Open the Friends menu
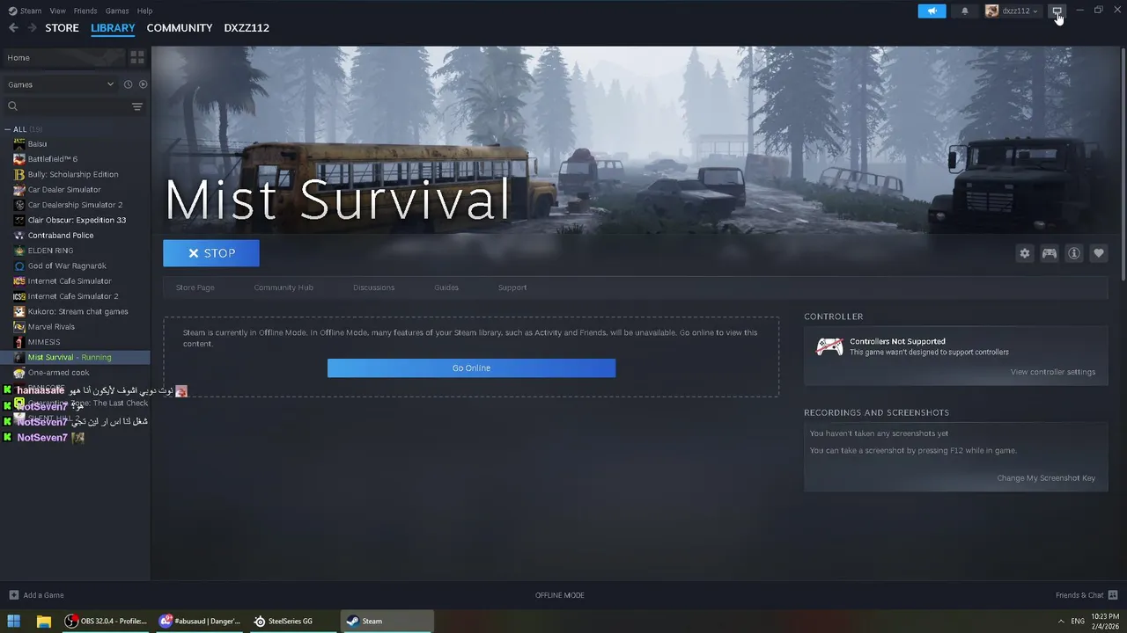The height and width of the screenshot is (633, 1127). pos(85,11)
